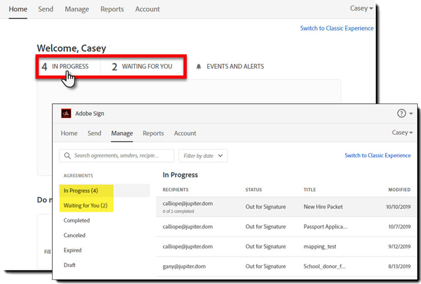The width and height of the screenshot is (421, 284).
Task: Expand the help icon dropdown arrow
Action: 411,113
